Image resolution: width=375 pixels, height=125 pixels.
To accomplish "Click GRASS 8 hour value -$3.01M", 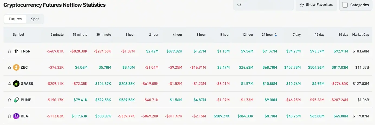I will click(x=223, y=84).
